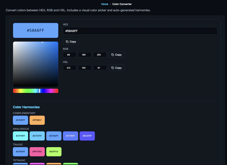
Task: Click the RGB green value 166 field
Action: pyautogui.click(x=85, y=55)
